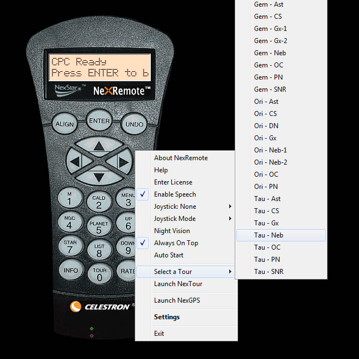Image resolution: width=359 pixels, height=359 pixels.
Task: Select the Gem - PN tour
Action: 281,77
